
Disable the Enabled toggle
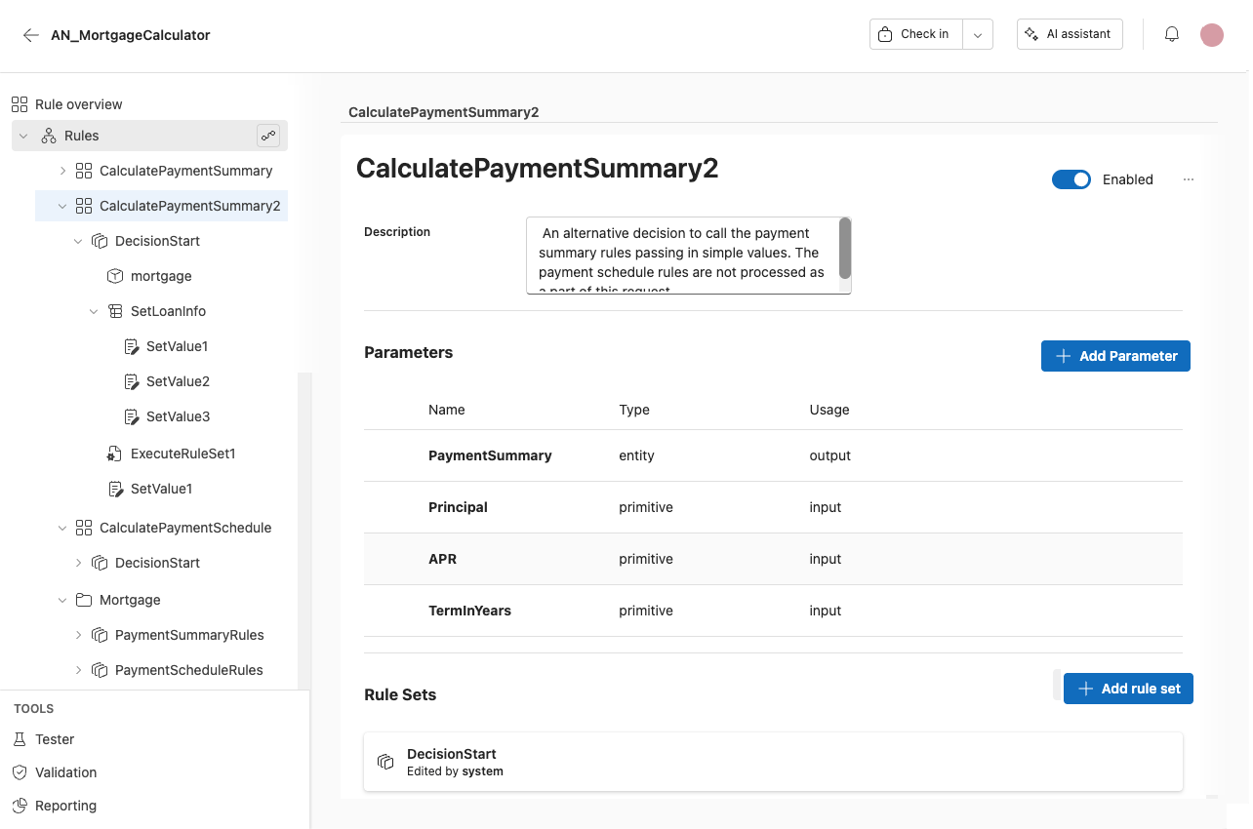[1071, 179]
